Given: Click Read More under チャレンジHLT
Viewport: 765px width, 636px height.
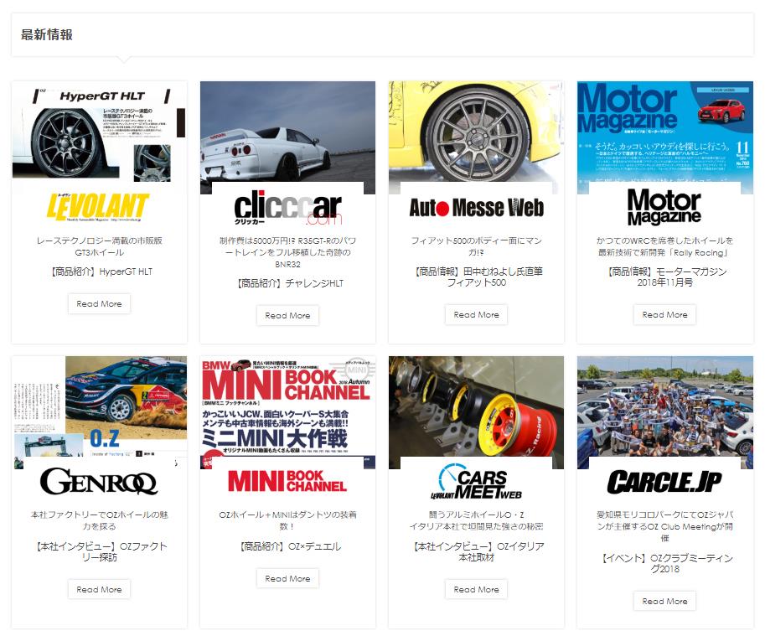Looking at the screenshot, I should (288, 316).
